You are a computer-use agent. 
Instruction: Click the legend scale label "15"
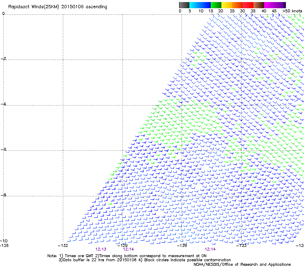click(x=211, y=11)
